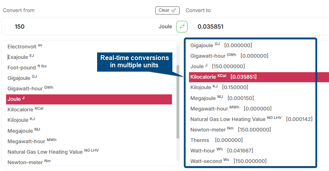Select Megajoule in the from list

24,131
